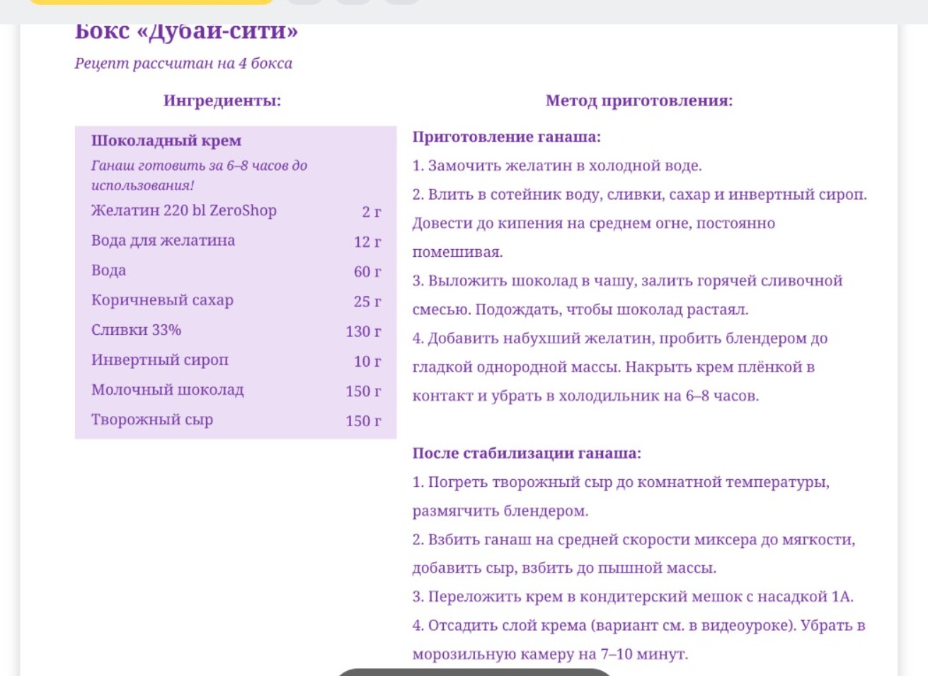Viewport: 928px width, 676px height.
Task: Click step 3 about the pastry bag with nozzle 1A
Action: pos(633,597)
